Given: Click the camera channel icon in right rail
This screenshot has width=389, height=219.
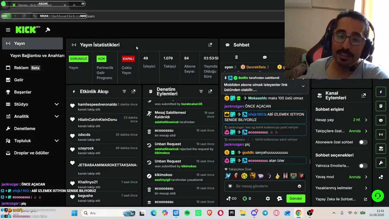Looking at the screenshot, I should (x=381, y=149).
